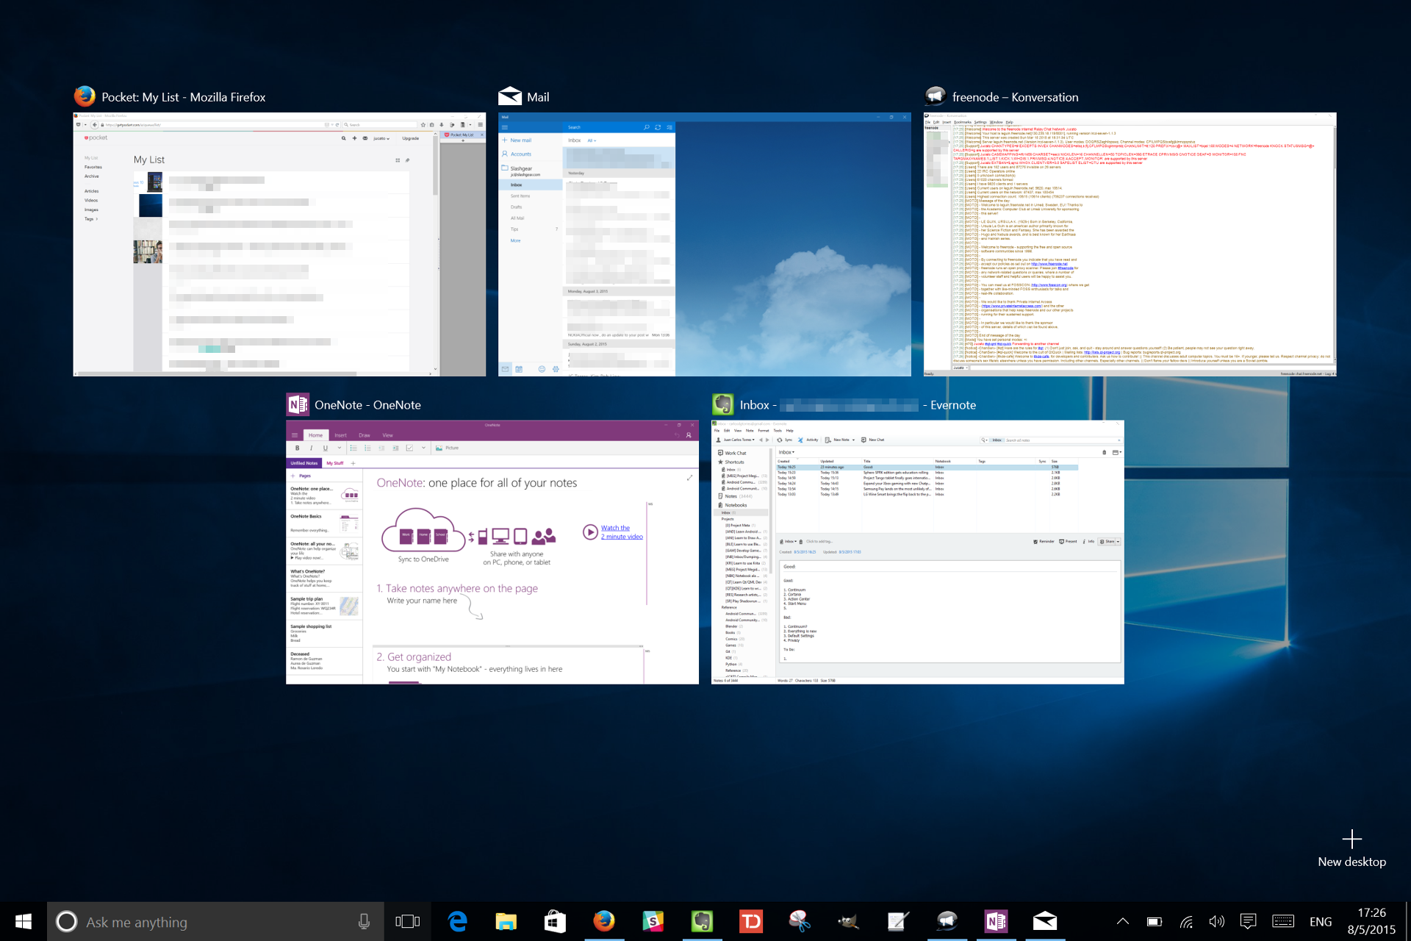Toggle the touch keyboard tray icon
This screenshot has height=941, width=1411.
click(x=1283, y=921)
